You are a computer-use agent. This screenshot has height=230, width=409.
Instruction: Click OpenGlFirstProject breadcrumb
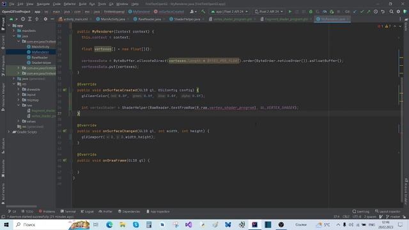click(16, 11)
